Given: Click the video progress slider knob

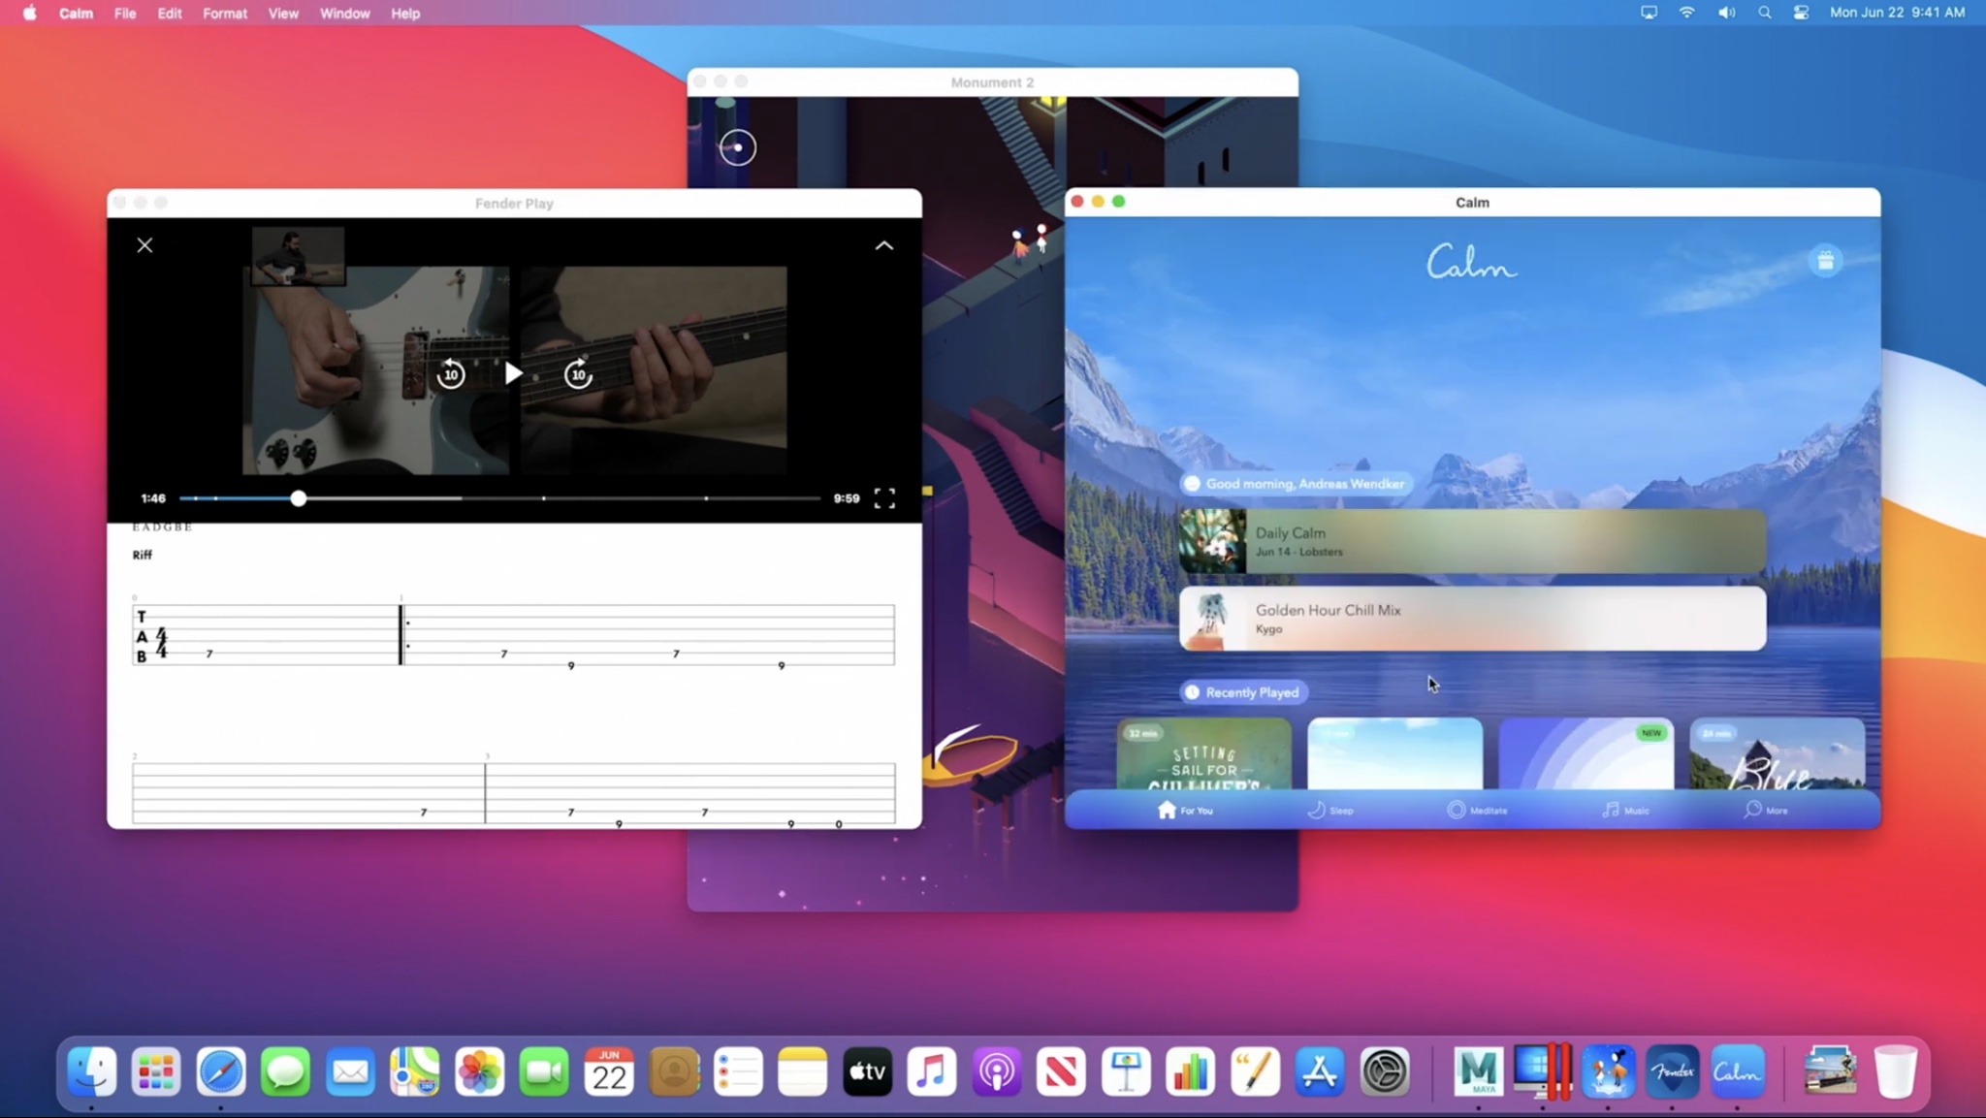Looking at the screenshot, I should point(299,498).
